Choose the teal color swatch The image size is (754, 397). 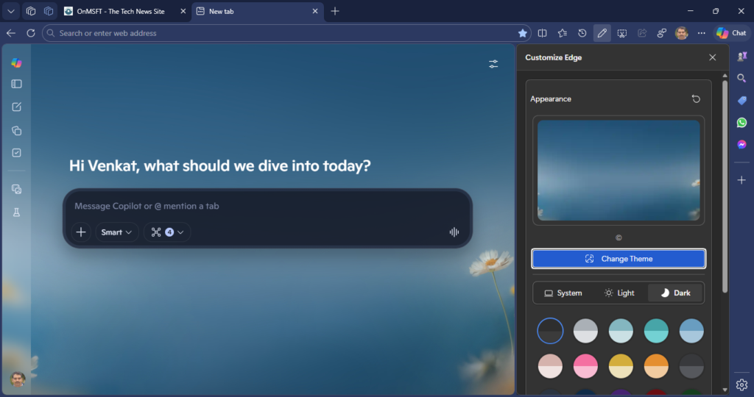656,331
